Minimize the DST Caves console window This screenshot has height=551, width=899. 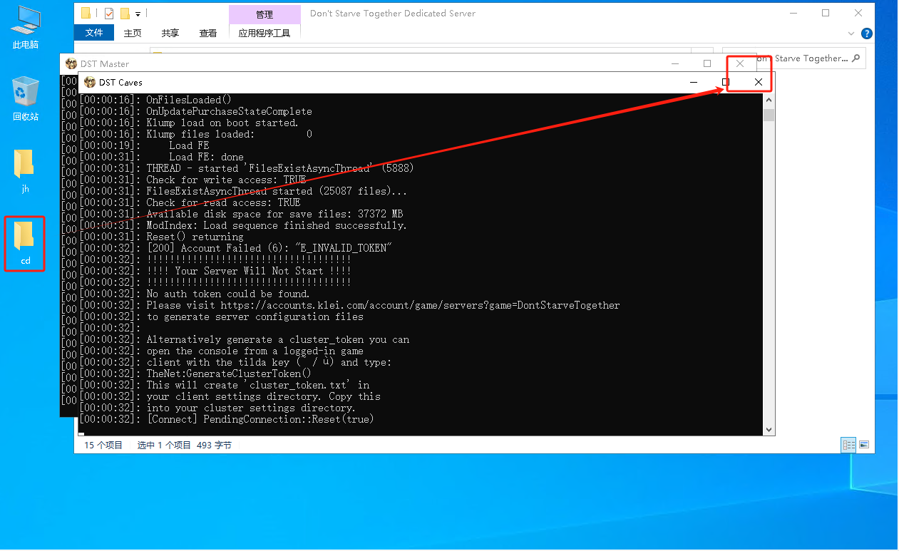pos(693,82)
